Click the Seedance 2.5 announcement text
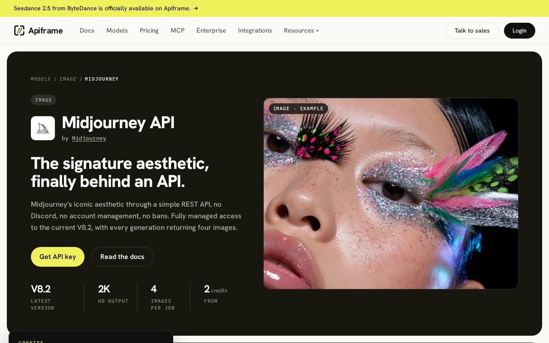This screenshot has height=343, width=549. point(102,8)
